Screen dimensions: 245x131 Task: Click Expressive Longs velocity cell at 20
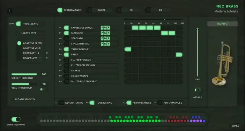tap(135, 28)
